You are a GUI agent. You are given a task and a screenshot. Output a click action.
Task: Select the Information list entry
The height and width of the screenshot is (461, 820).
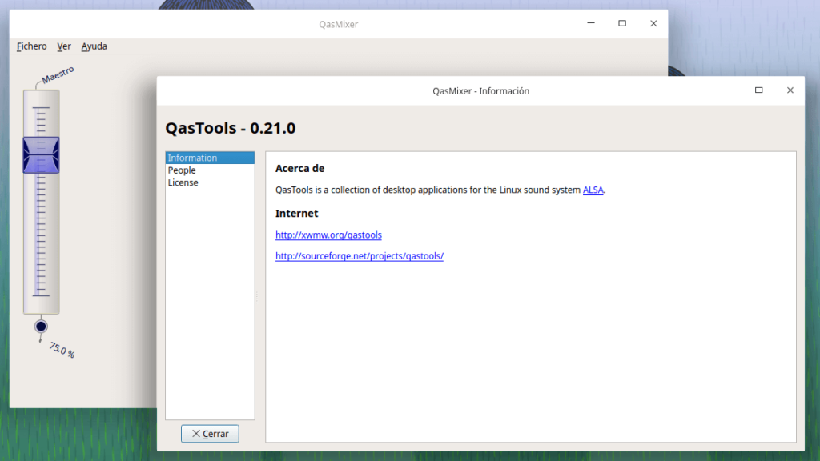[x=210, y=158]
